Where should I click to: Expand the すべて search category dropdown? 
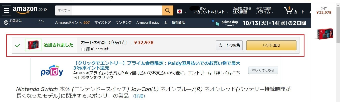pyautogui.click(x=64, y=10)
